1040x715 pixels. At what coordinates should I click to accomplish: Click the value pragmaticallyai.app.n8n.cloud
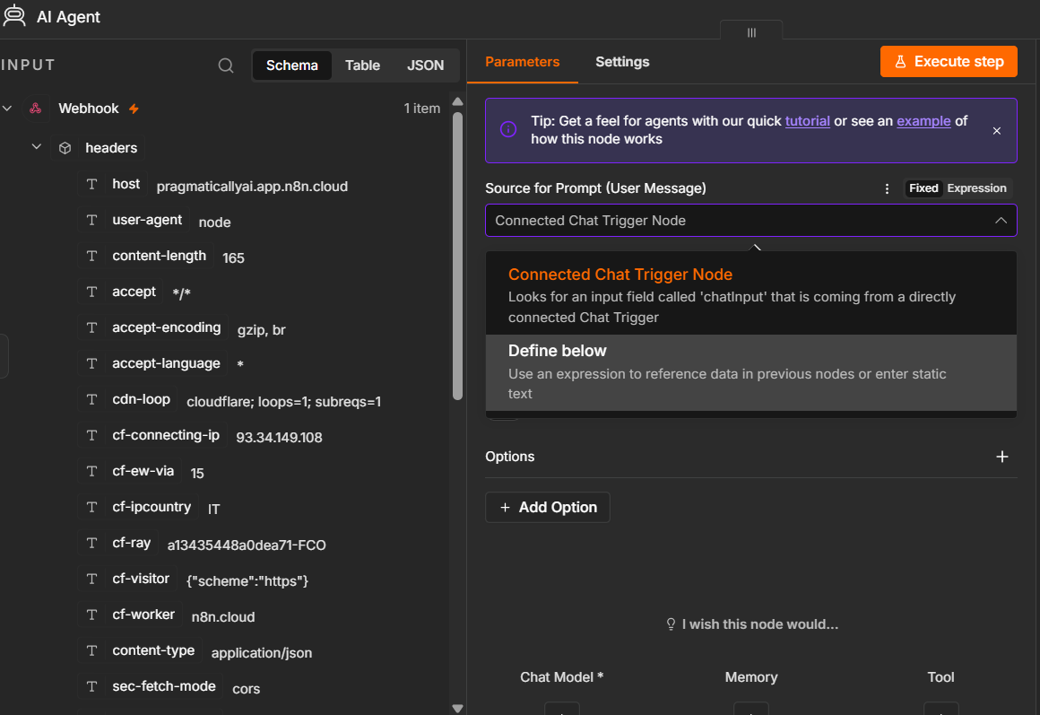252,187
